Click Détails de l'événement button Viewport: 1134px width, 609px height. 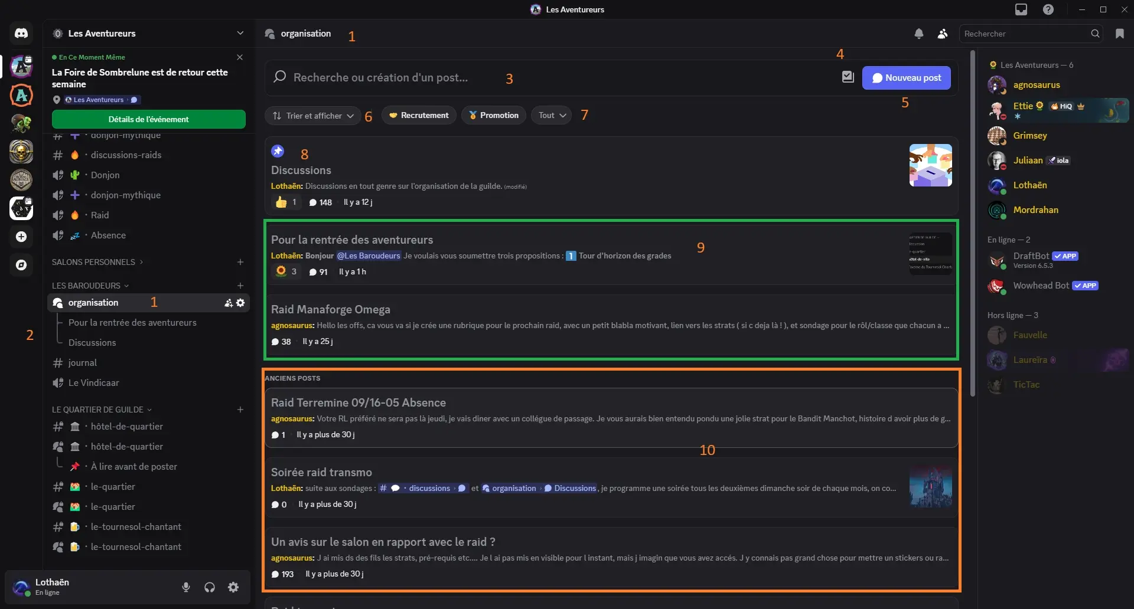click(x=149, y=119)
